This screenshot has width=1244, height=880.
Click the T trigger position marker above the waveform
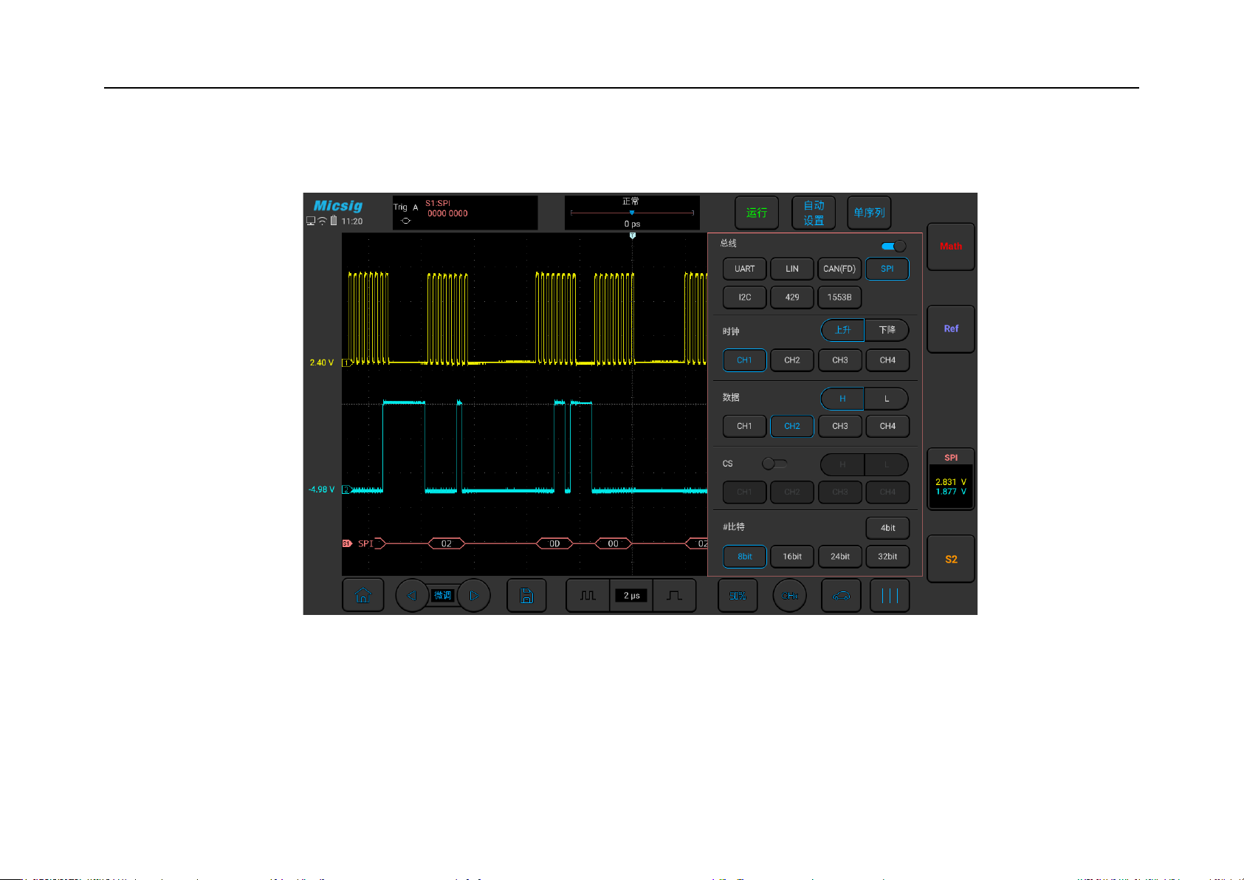632,236
